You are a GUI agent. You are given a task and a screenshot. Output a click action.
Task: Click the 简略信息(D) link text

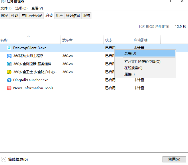pyautogui.click(x=18, y=160)
